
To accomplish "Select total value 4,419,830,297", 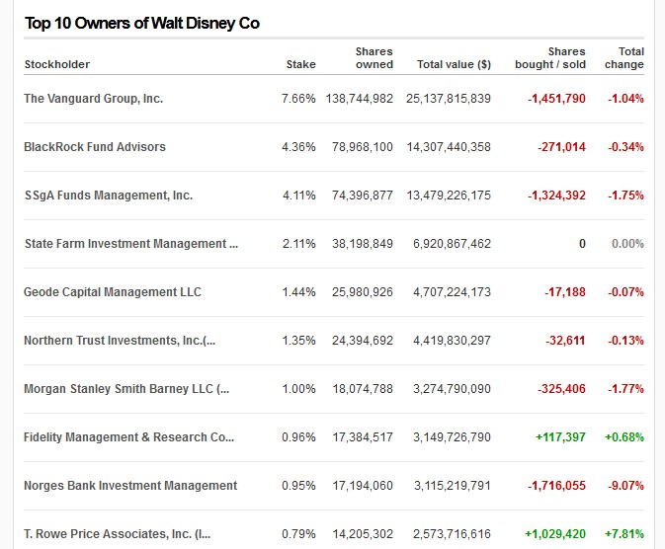I will (453, 340).
